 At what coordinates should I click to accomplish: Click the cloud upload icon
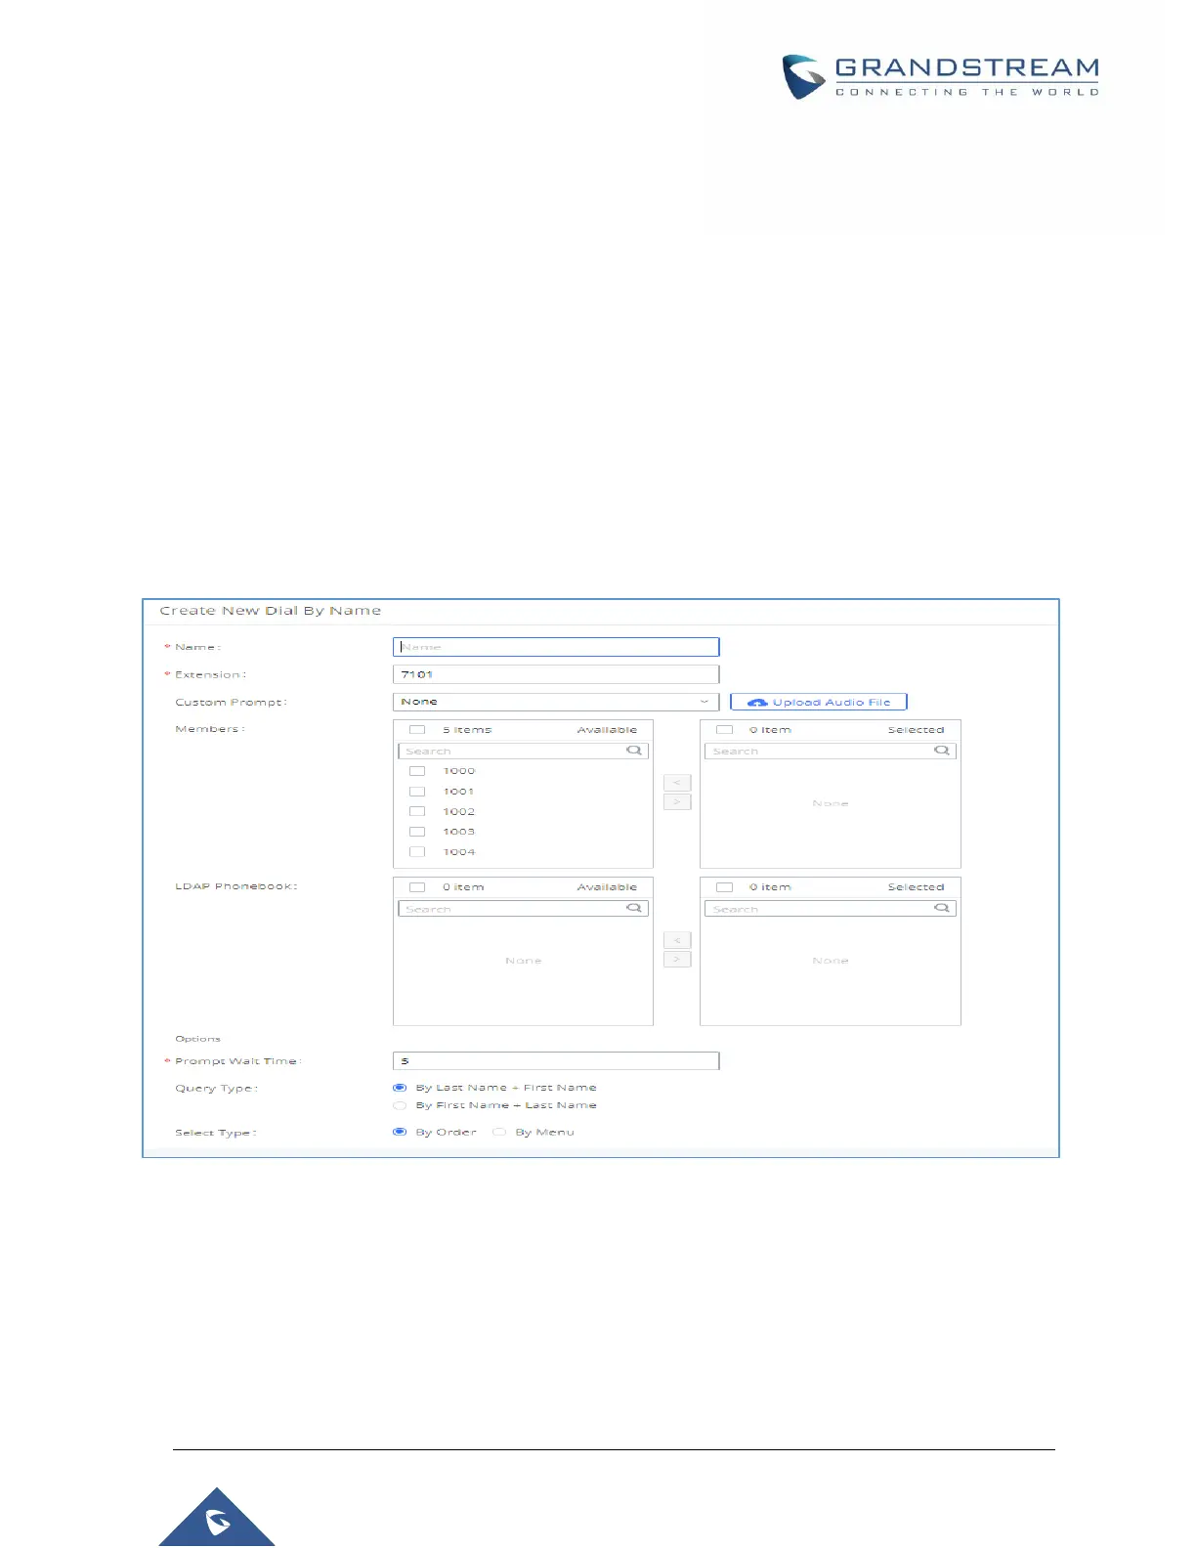click(x=757, y=703)
